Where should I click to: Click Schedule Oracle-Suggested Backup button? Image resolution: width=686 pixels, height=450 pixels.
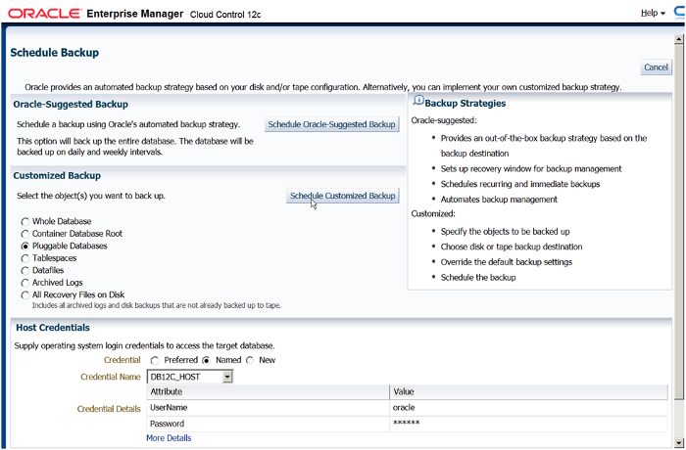coord(332,124)
